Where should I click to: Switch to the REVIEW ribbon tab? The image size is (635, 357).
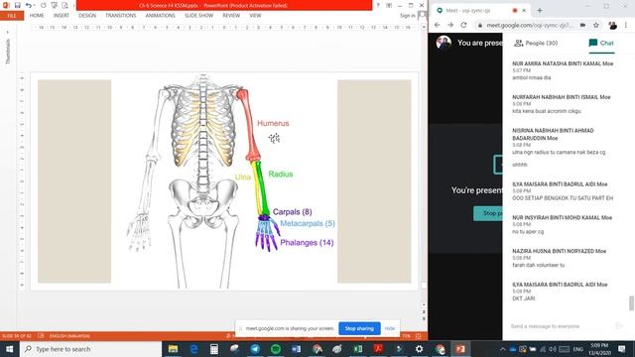click(x=231, y=16)
